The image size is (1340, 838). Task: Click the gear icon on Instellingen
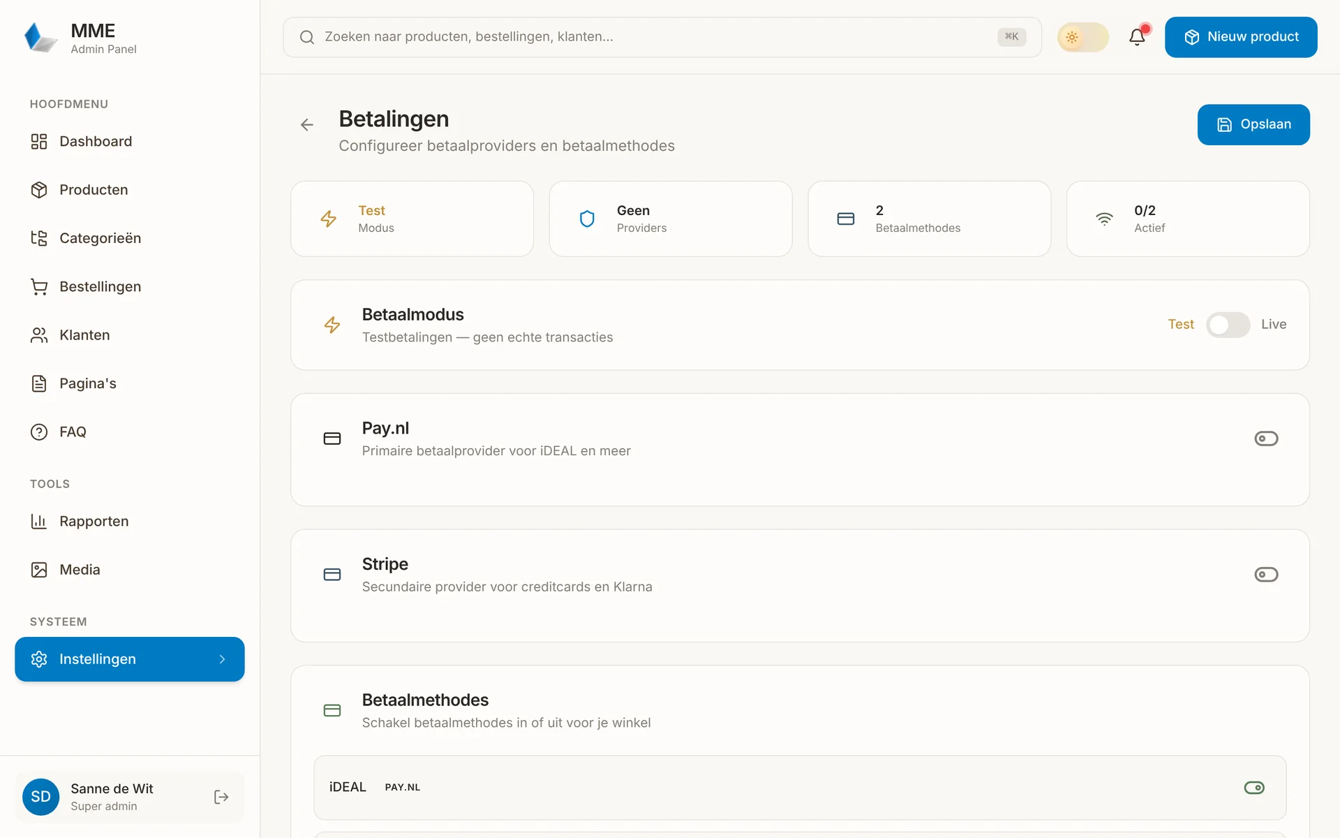click(x=39, y=659)
